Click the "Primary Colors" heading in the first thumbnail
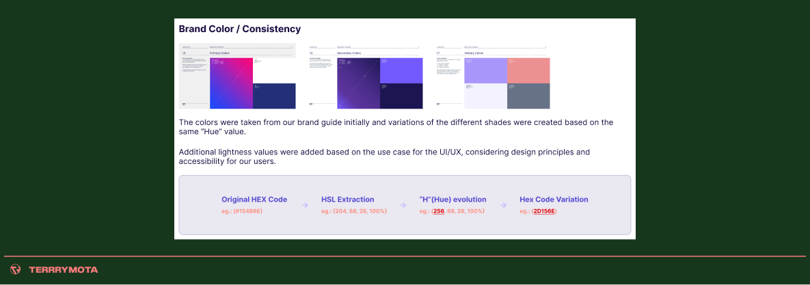The height and width of the screenshot is (285, 810). 219,53
